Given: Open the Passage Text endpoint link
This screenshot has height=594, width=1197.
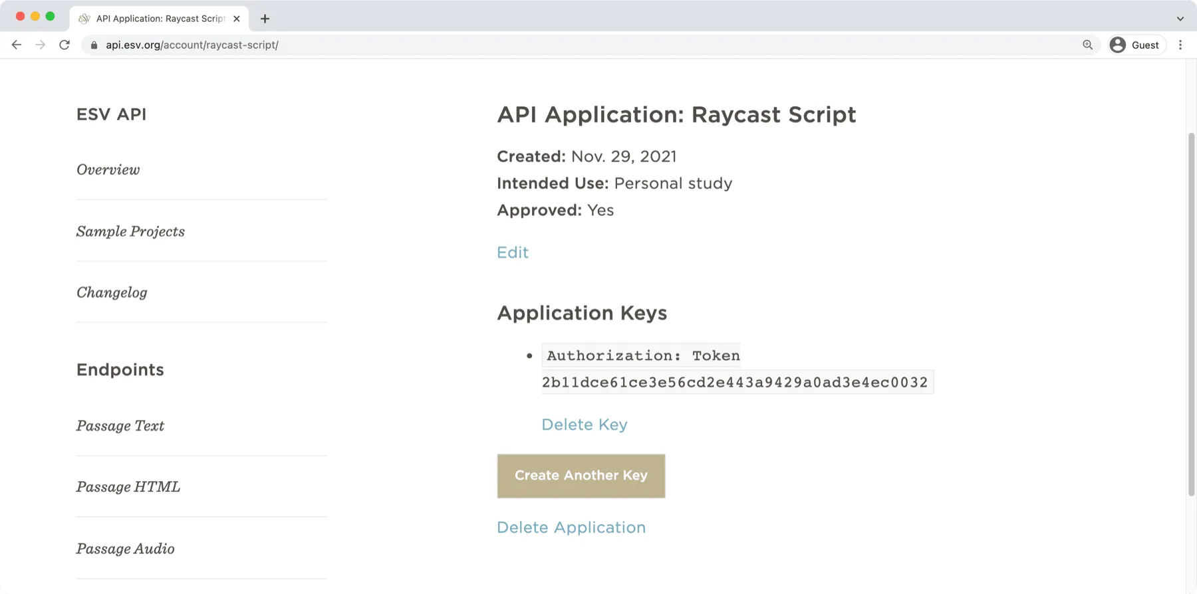Looking at the screenshot, I should (120, 426).
